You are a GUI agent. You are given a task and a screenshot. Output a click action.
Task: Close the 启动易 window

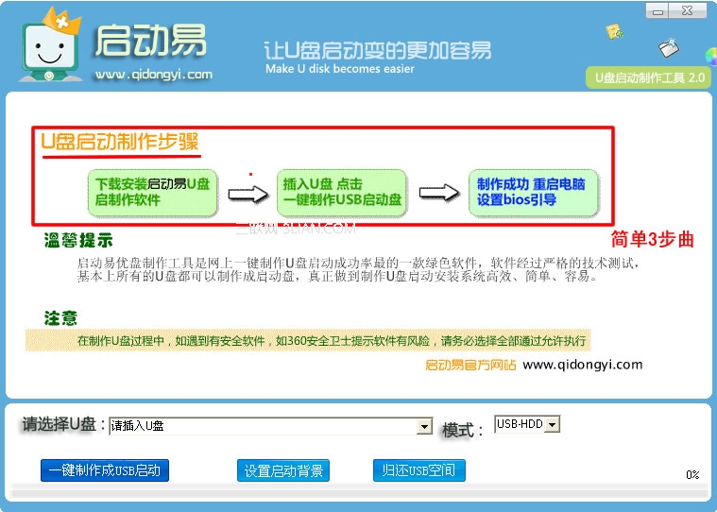point(688,11)
